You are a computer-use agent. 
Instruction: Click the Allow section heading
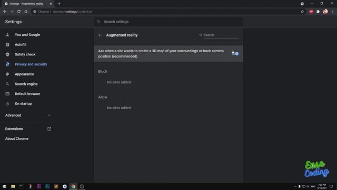[103, 97]
